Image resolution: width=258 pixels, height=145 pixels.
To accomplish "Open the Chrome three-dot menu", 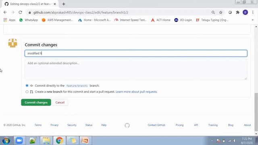I will tap(253, 12).
